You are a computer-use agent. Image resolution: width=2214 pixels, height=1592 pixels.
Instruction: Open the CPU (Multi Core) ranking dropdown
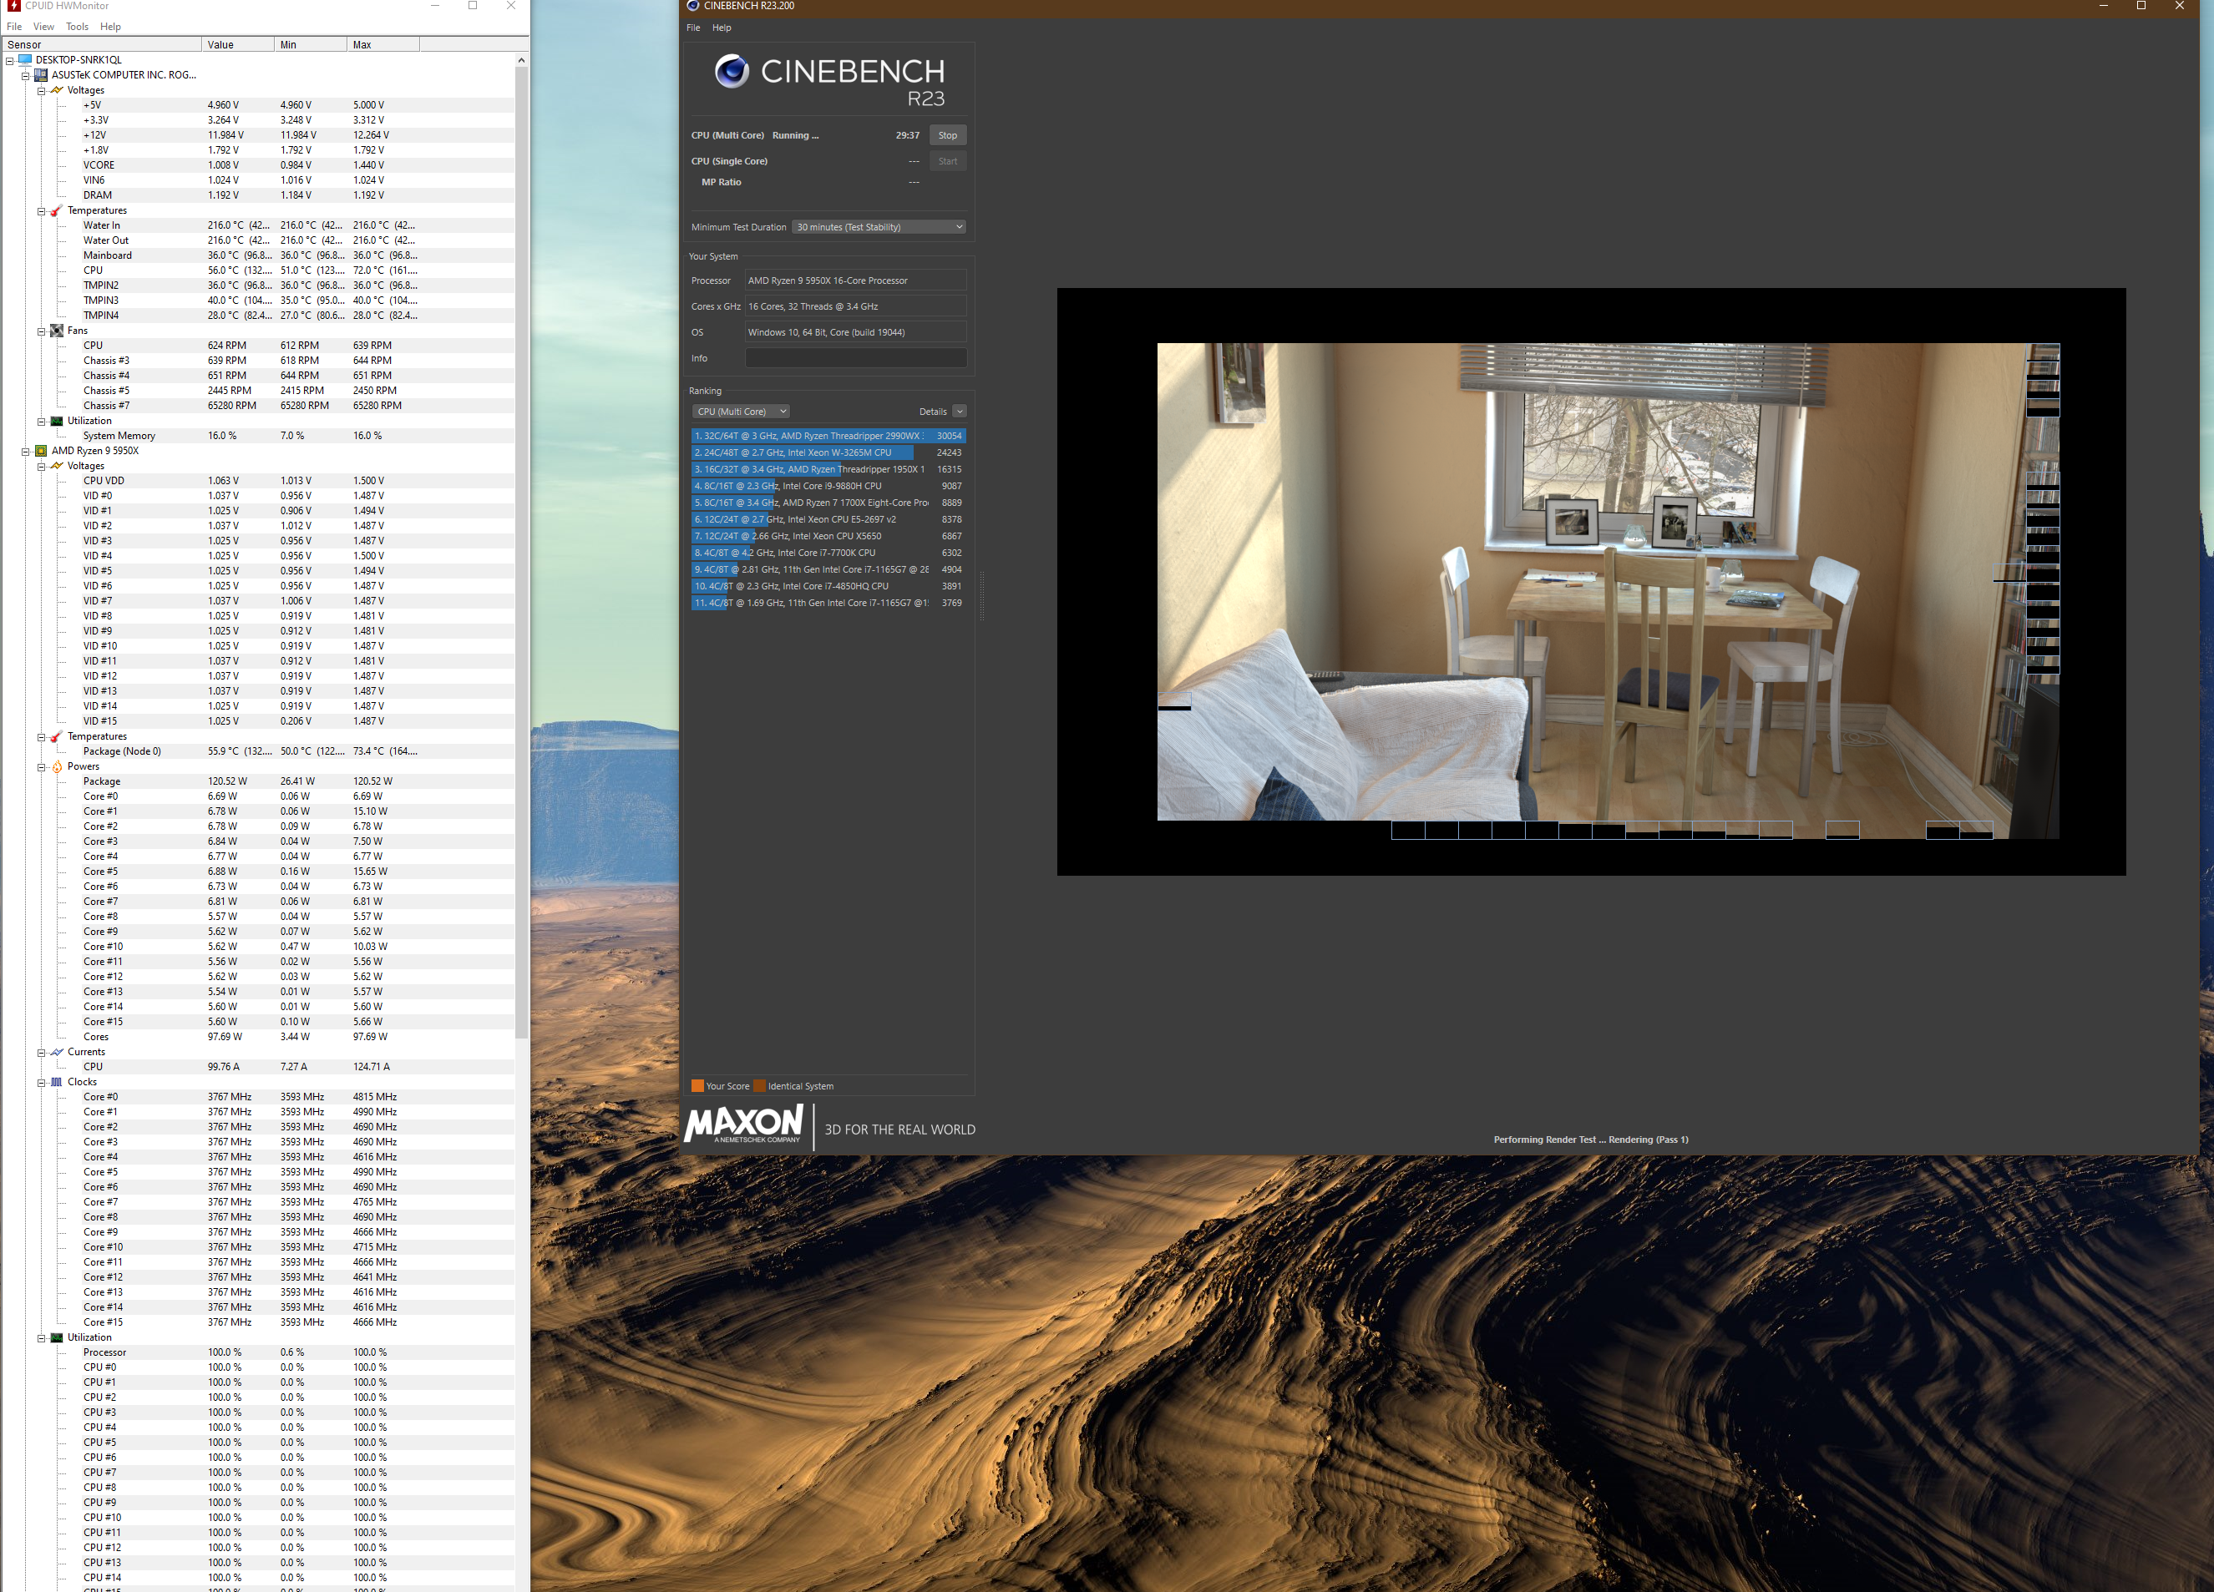point(741,412)
